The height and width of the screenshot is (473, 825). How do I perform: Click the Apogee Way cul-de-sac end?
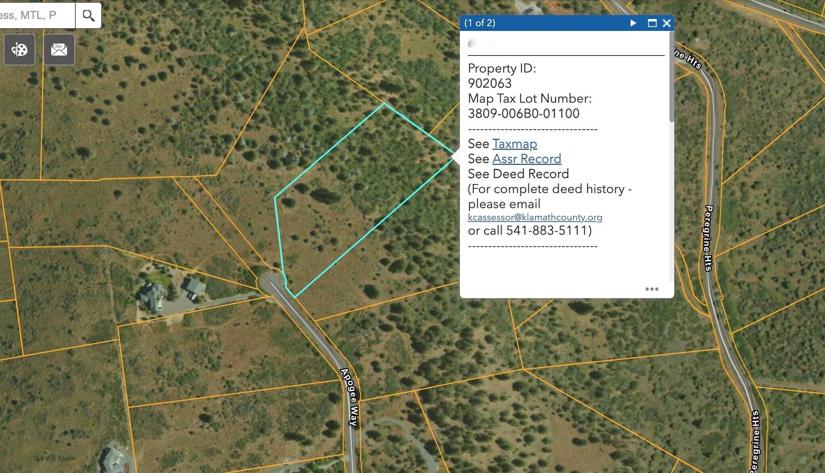(271, 282)
